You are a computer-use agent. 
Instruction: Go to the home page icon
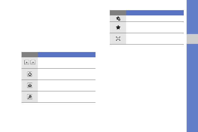(30, 85)
